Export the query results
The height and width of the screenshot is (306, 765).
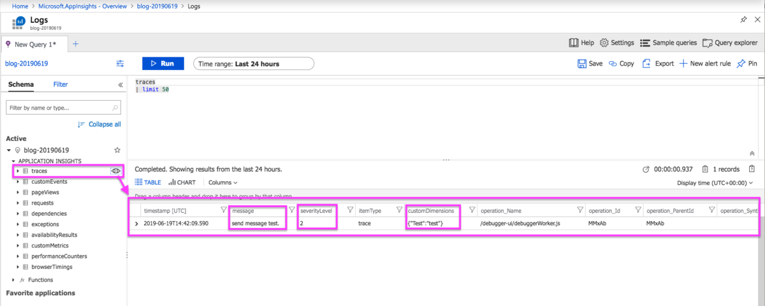[x=658, y=64]
